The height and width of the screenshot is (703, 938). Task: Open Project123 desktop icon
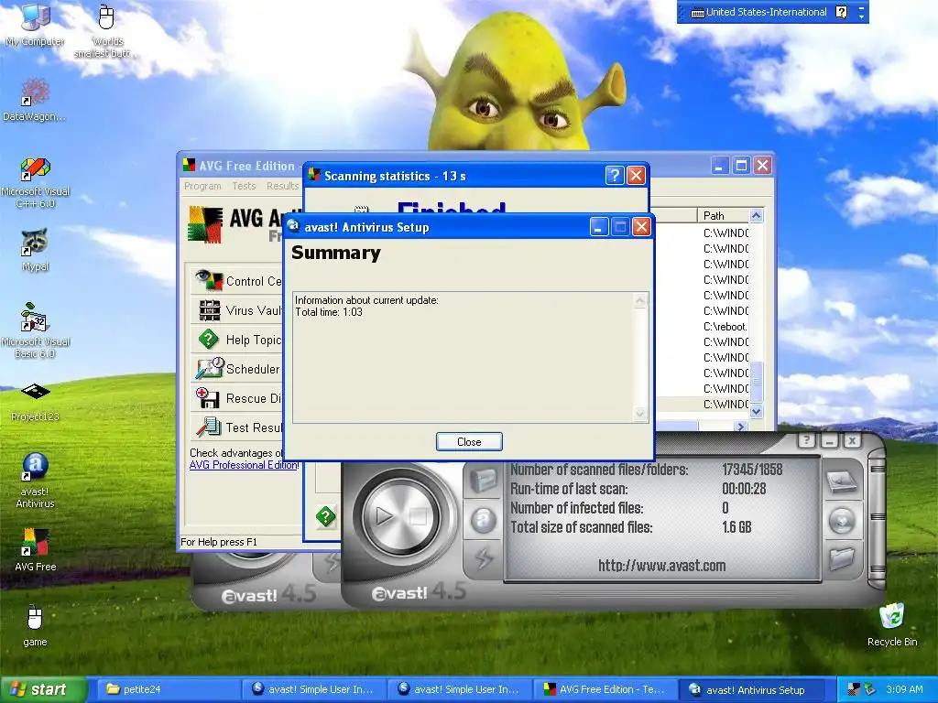35,403
